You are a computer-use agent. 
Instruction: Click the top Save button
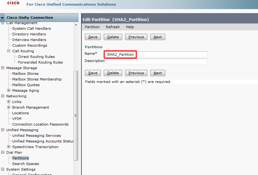point(93,37)
